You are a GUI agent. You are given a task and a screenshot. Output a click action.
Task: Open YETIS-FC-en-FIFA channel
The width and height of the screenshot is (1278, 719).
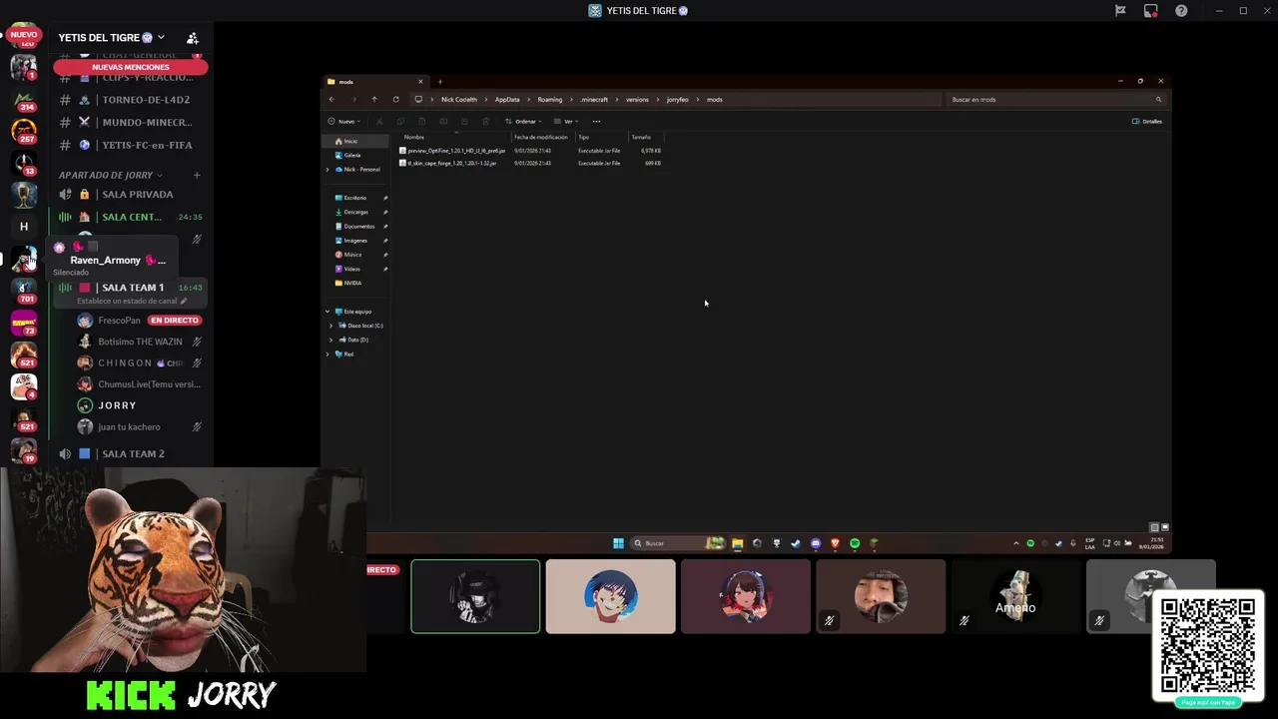click(131, 145)
